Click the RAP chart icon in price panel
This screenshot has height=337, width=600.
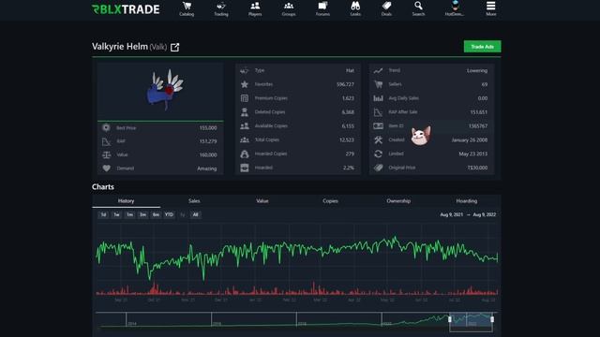(106, 141)
